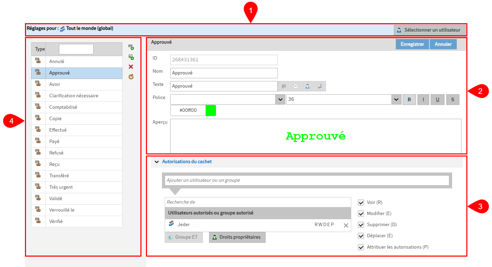Open the Police font family dropdown
492x267 pixels.
[x=280, y=99]
